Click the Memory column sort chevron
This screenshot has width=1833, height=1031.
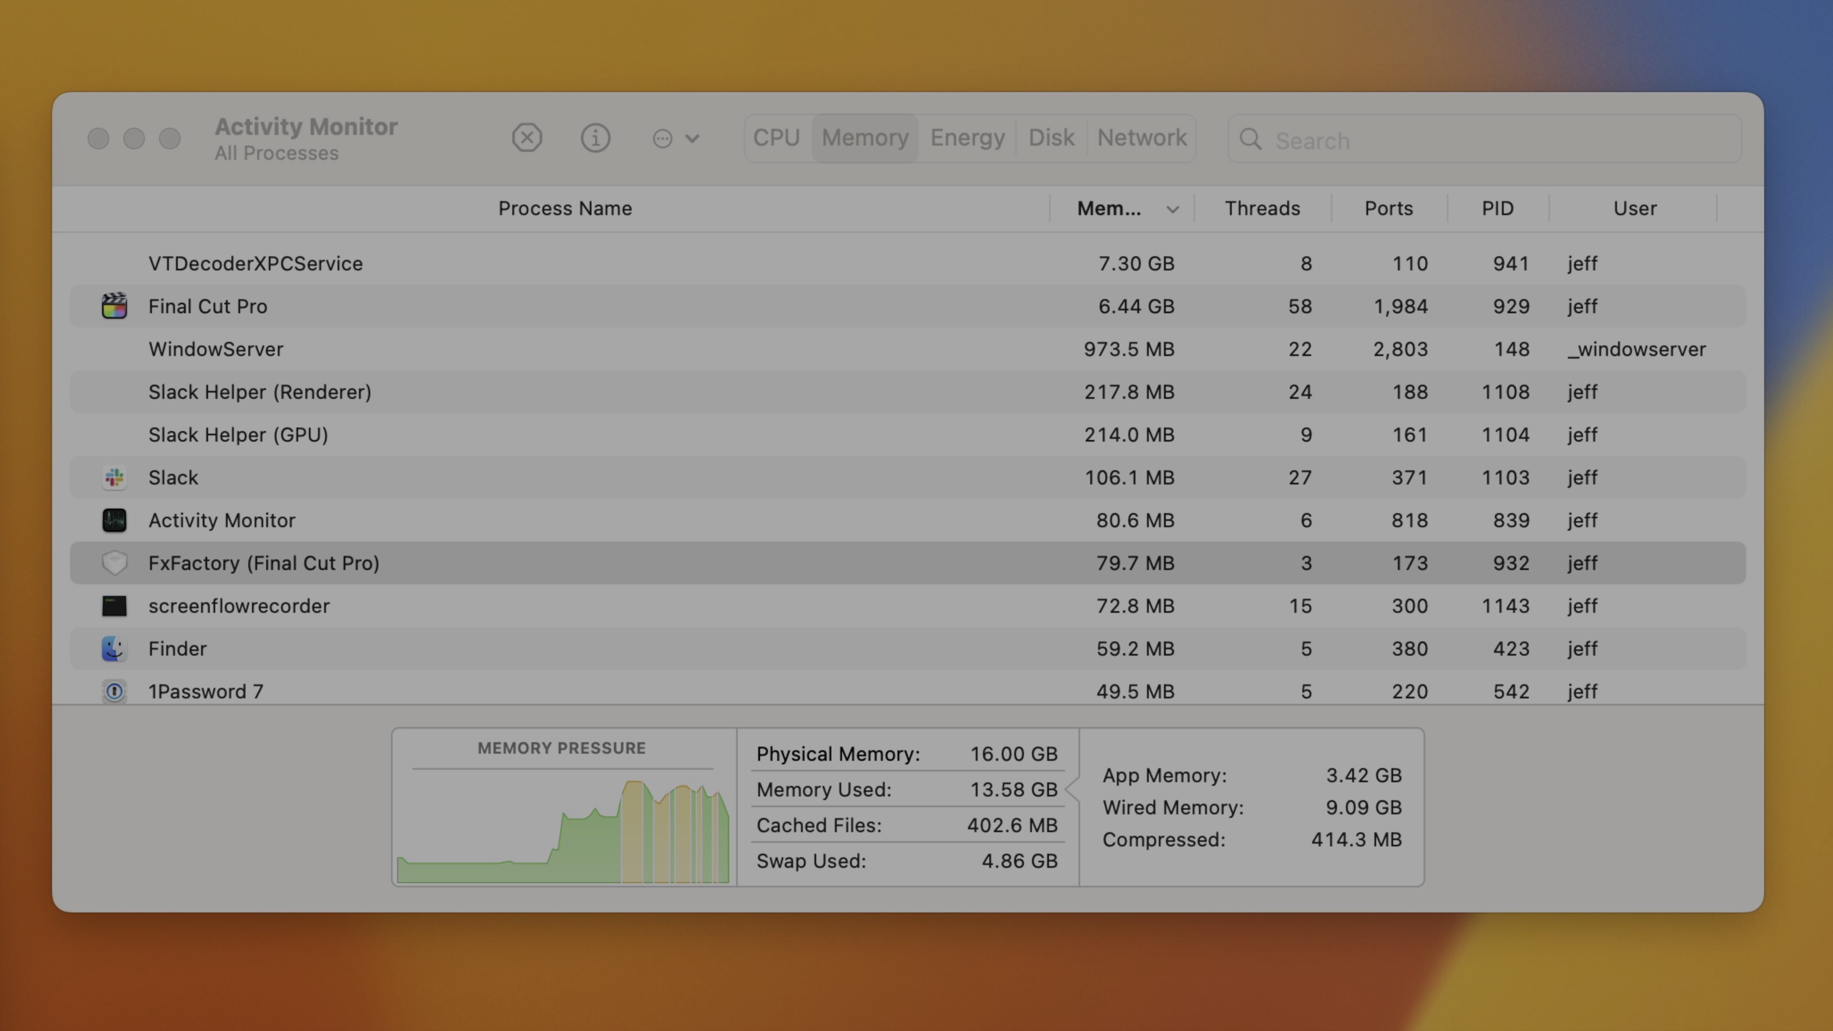(1172, 209)
